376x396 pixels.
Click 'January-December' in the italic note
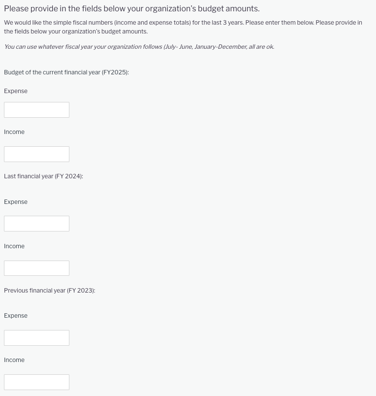coord(220,47)
